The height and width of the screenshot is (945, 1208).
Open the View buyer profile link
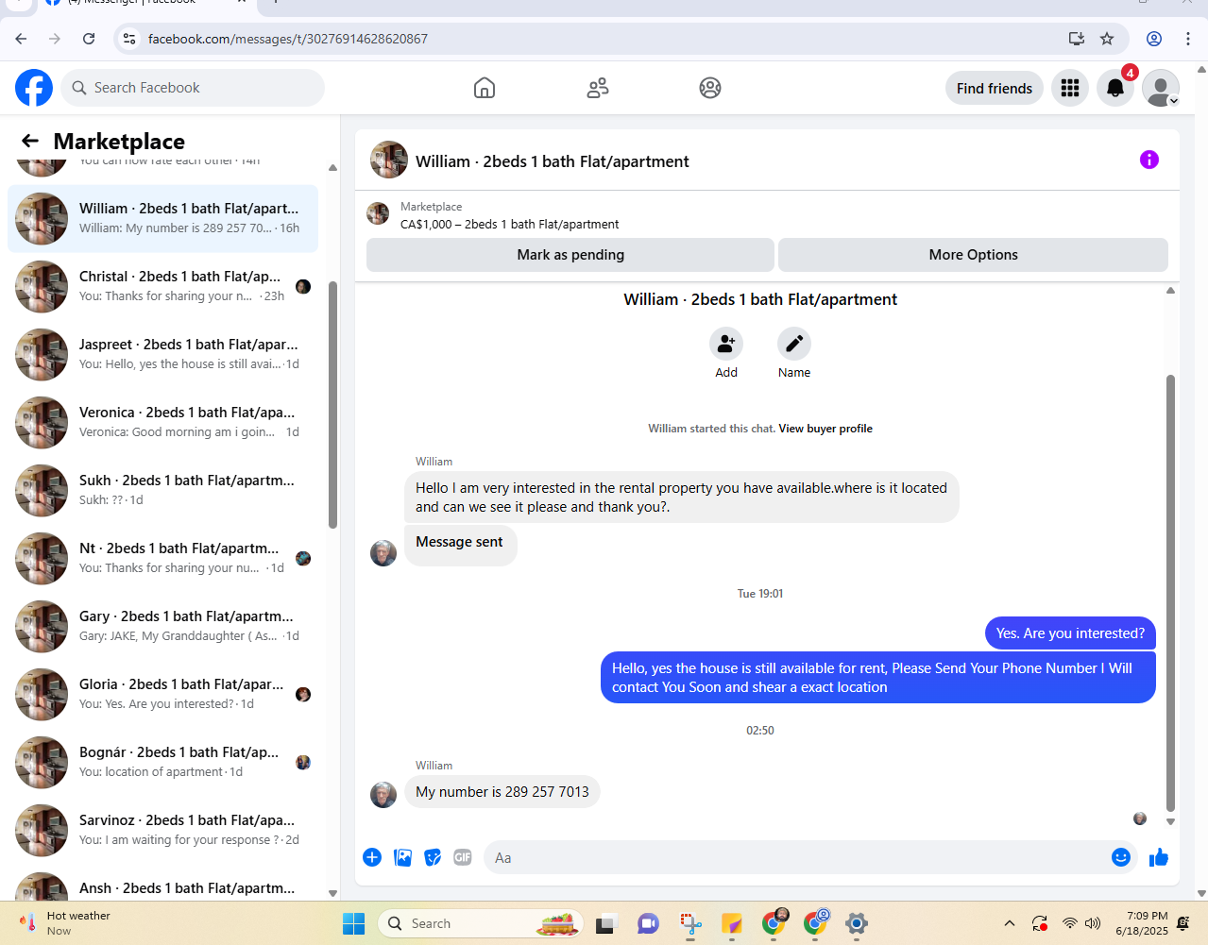click(x=825, y=429)
